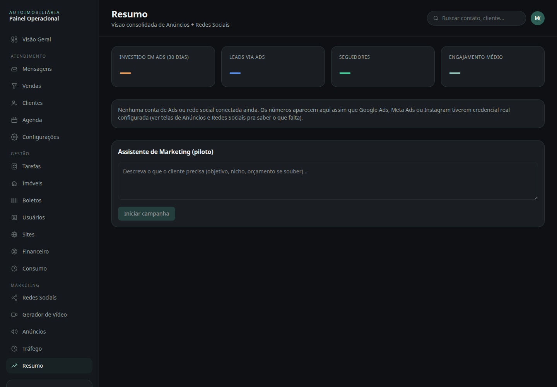
Task: Click the Leads via Ads card
Action: [273, 67]
